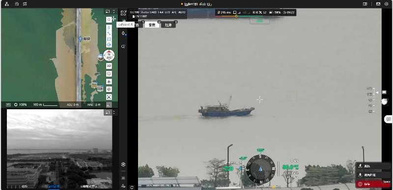
Task: Switch to the 红外 infrared camera tab
Action: click(168, 25)
